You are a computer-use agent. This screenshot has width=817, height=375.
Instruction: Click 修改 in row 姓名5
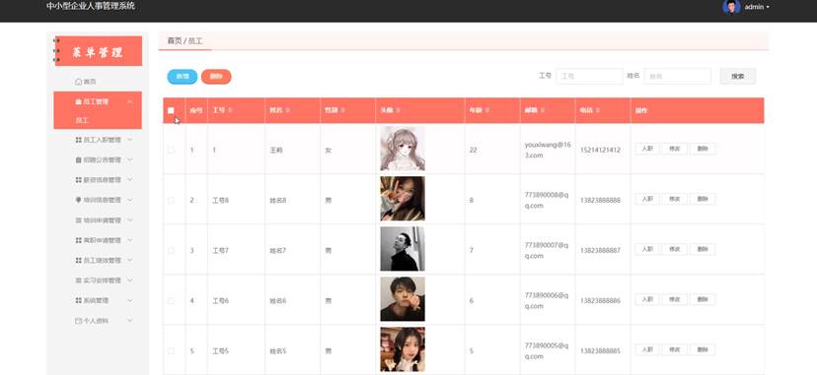[675, 349]
